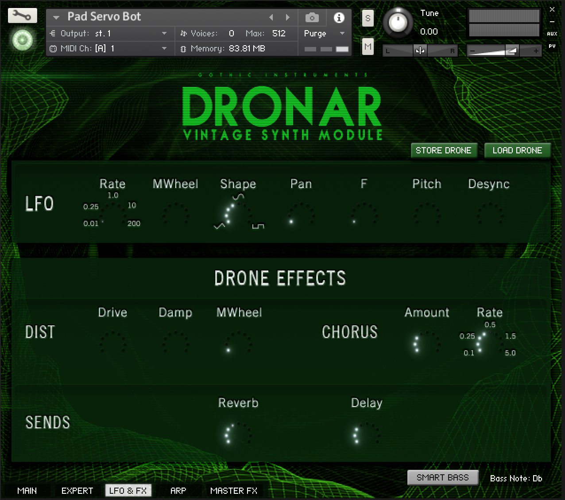This screenshot has width=565, height=500.
Task: Go to previous preset arrow
Action: (x=271, y=18)
